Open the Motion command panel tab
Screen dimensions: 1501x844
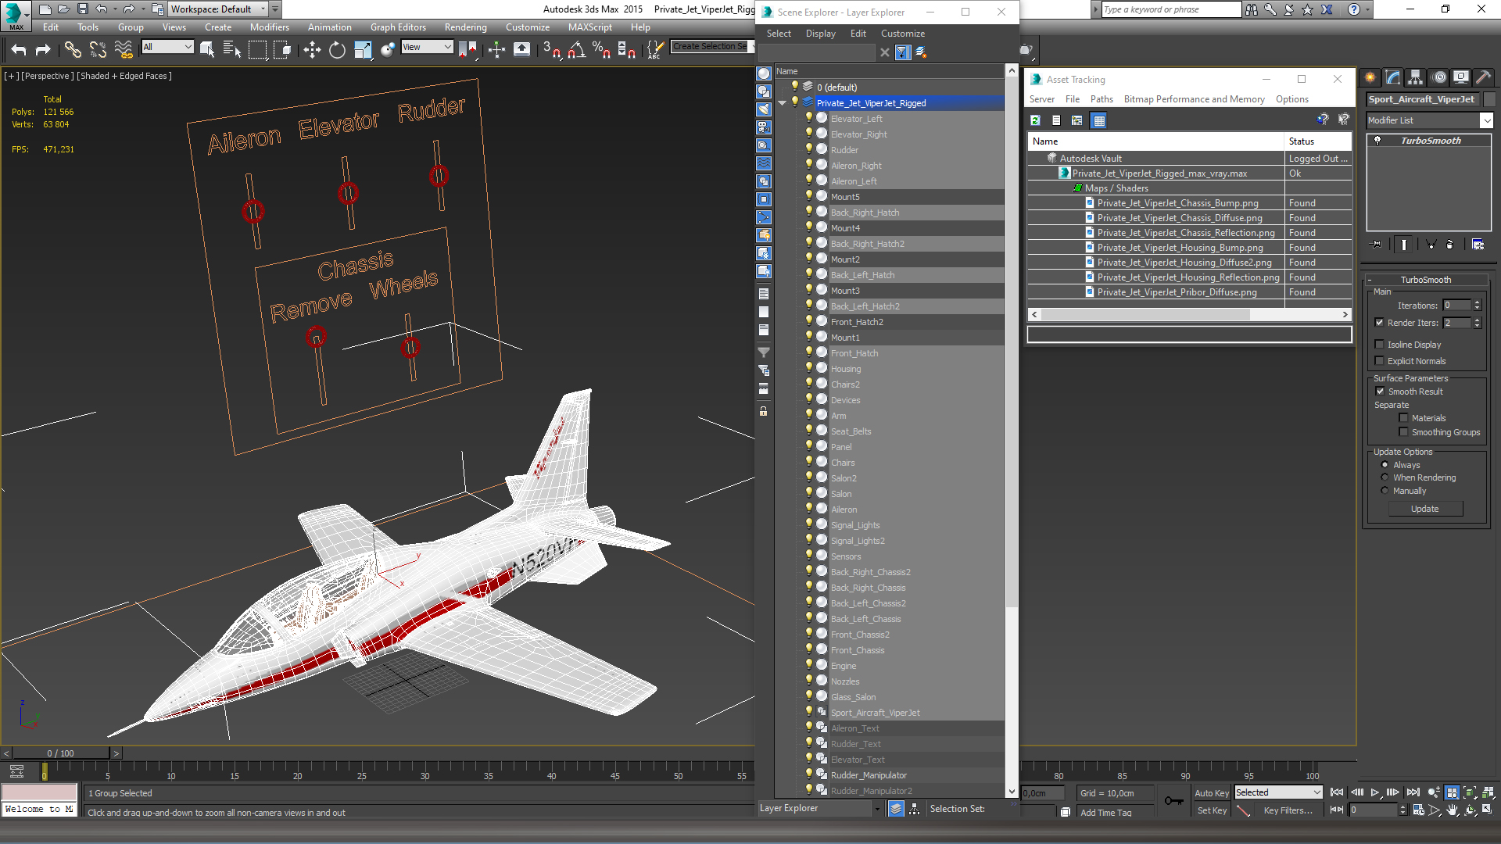click(1438, 77)
